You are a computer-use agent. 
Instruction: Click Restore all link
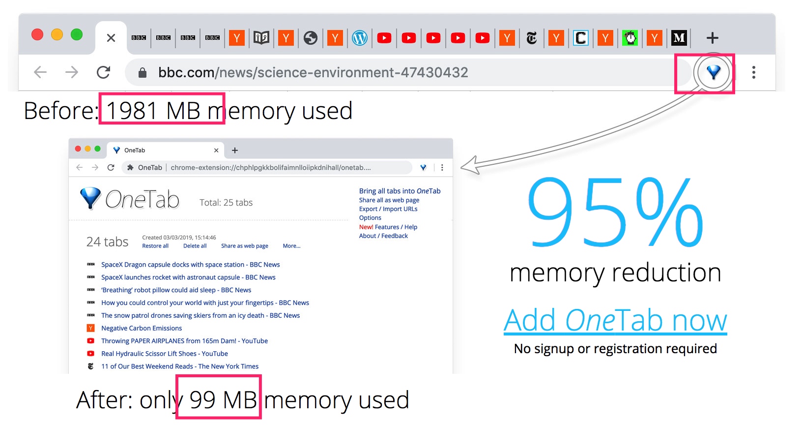155,246
